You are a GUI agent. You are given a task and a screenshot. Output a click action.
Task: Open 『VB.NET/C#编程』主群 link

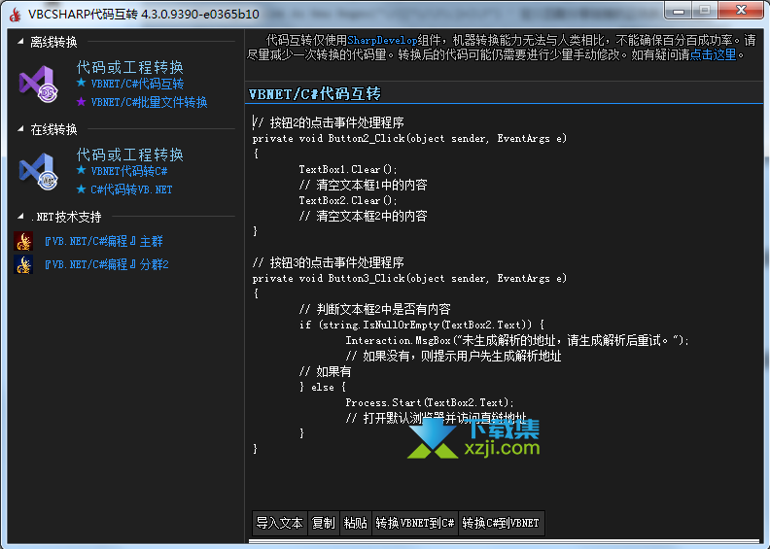pos(104,241)
